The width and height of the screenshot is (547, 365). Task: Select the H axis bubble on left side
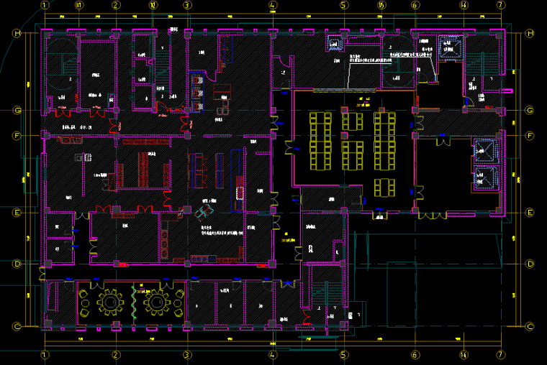click(16, 33)
